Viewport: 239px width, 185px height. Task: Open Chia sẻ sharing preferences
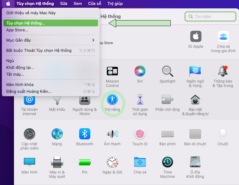140,165
